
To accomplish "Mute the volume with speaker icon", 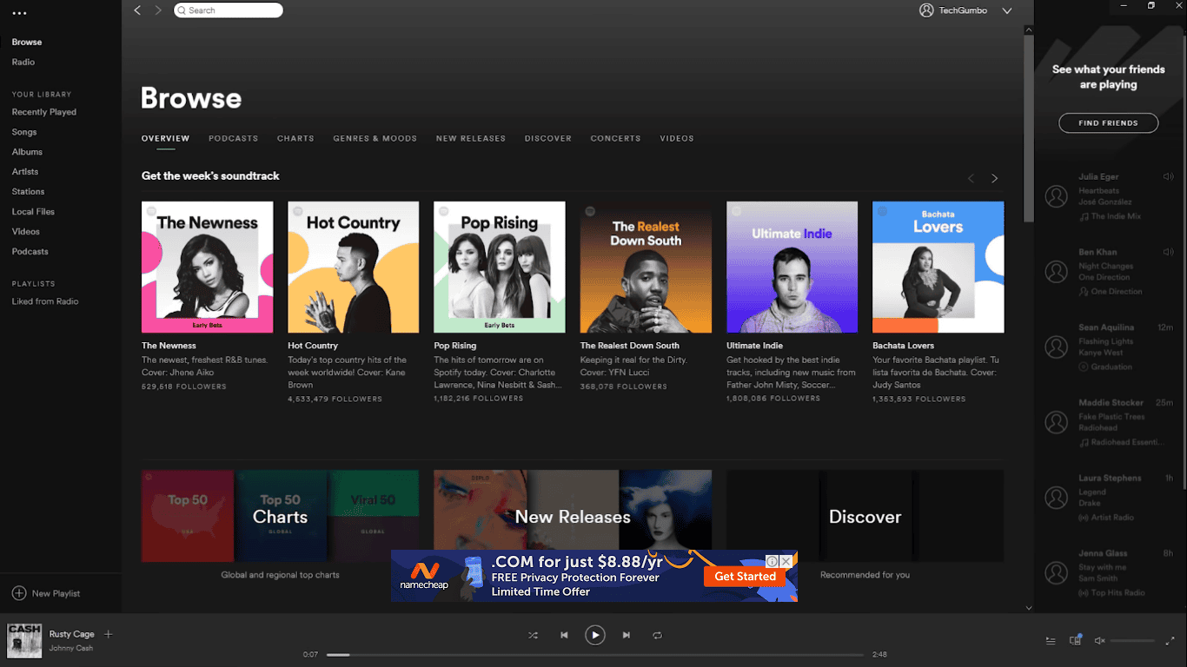I will (1099, 641).
